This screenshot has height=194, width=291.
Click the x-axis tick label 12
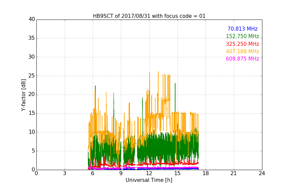pyautogui.click(x=149, y=173)
